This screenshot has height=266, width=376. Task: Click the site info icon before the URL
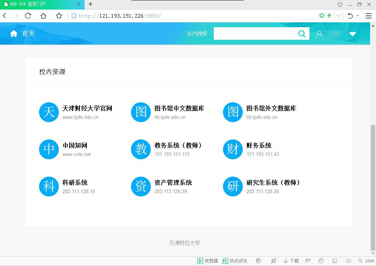(74, 16)
